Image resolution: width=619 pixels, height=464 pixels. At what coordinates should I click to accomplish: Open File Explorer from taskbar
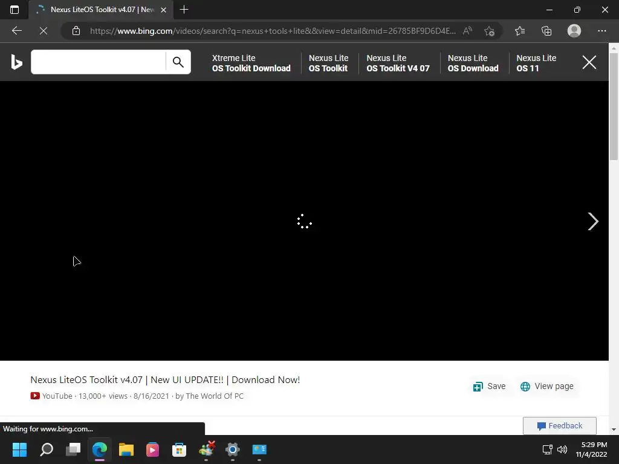coord(126,449)
